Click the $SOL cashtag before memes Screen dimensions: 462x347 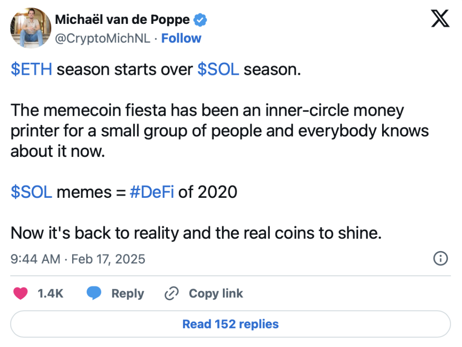(32, 192)
